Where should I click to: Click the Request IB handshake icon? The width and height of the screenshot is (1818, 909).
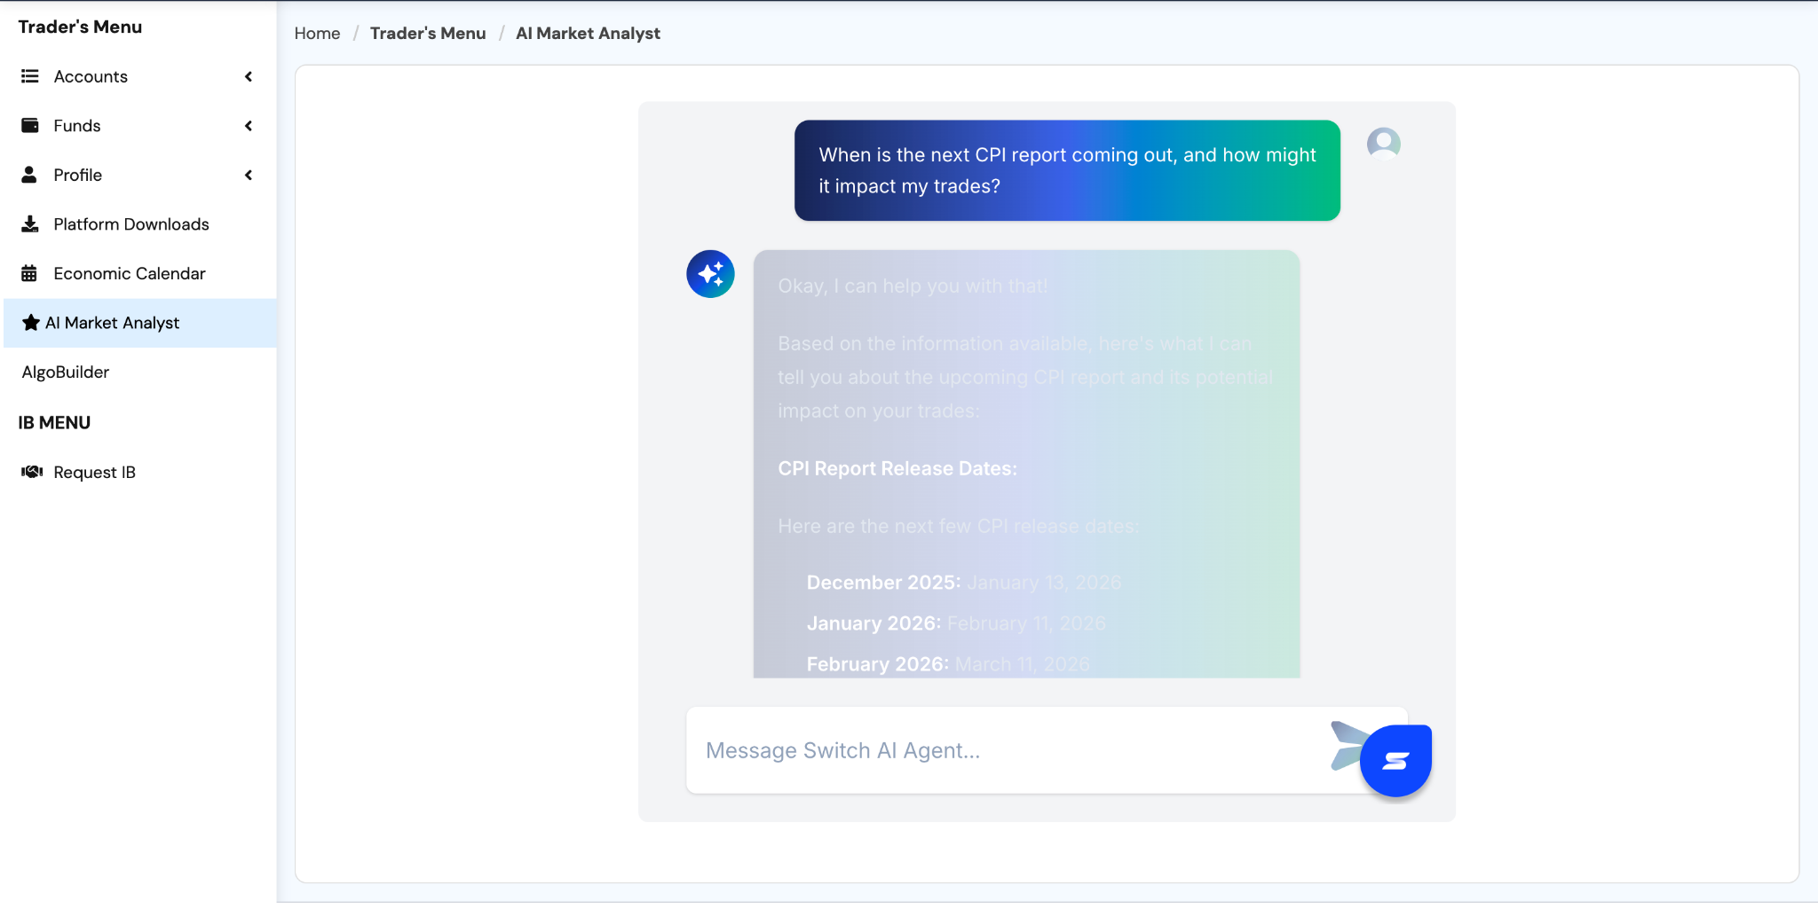point(32,471)
